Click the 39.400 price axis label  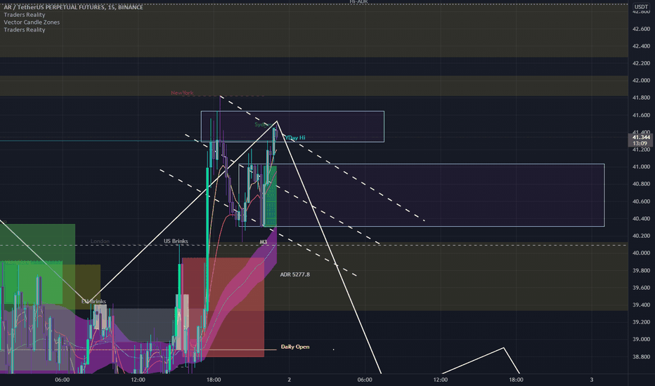point(641,305)
